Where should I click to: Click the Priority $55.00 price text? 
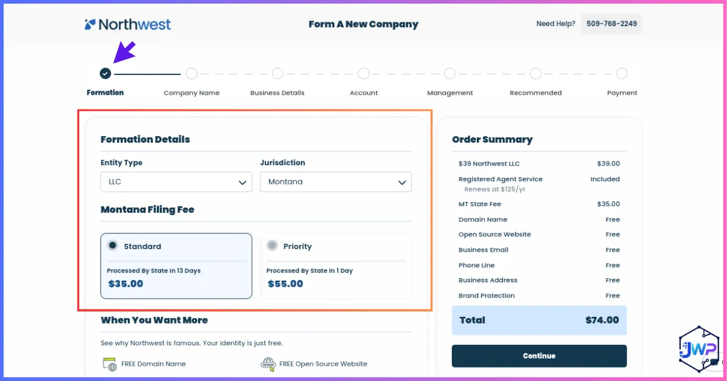pyautogui.click(x=285, y=284)
